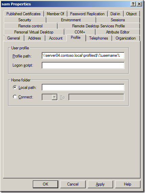The width and height of the screenshot is (145, 193).
Task: Open the Remote Desktop Services Profile tab
Action: pos(99,26)
